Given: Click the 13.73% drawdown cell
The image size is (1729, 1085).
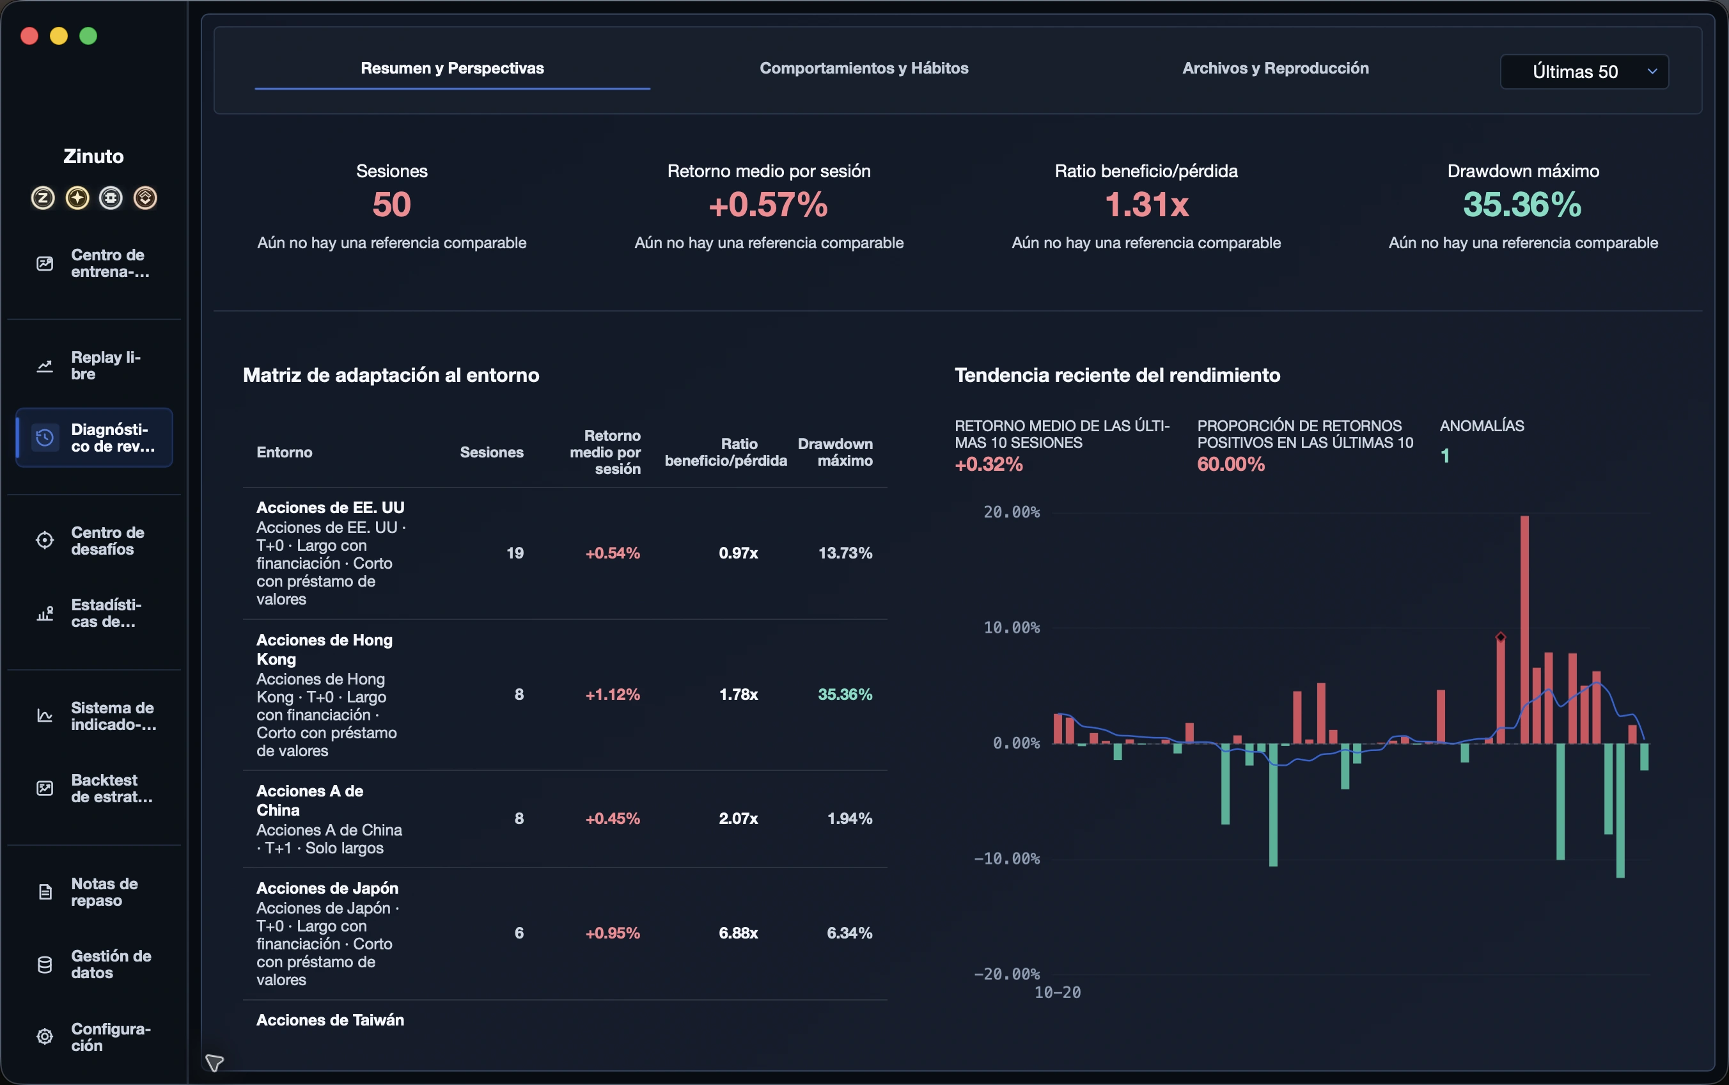Looking at the screenshot, I should click(845, 553).
